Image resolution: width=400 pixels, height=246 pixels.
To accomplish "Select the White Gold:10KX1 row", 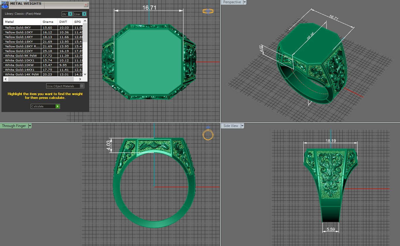I will pyautogui.click(x=43, y=60).
